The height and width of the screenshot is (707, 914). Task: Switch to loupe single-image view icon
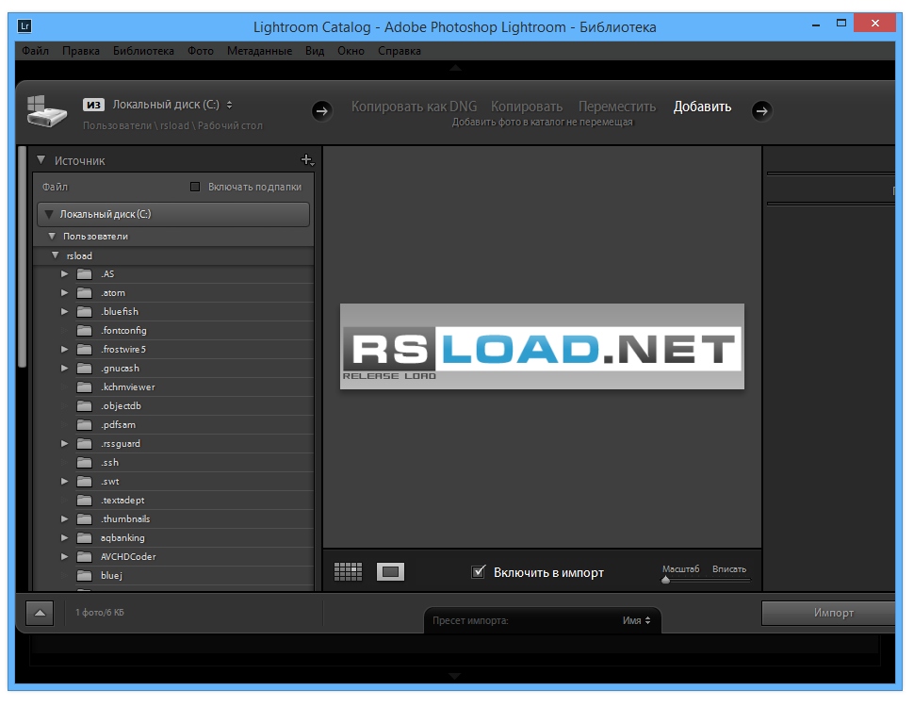click(x=390, y=571)
